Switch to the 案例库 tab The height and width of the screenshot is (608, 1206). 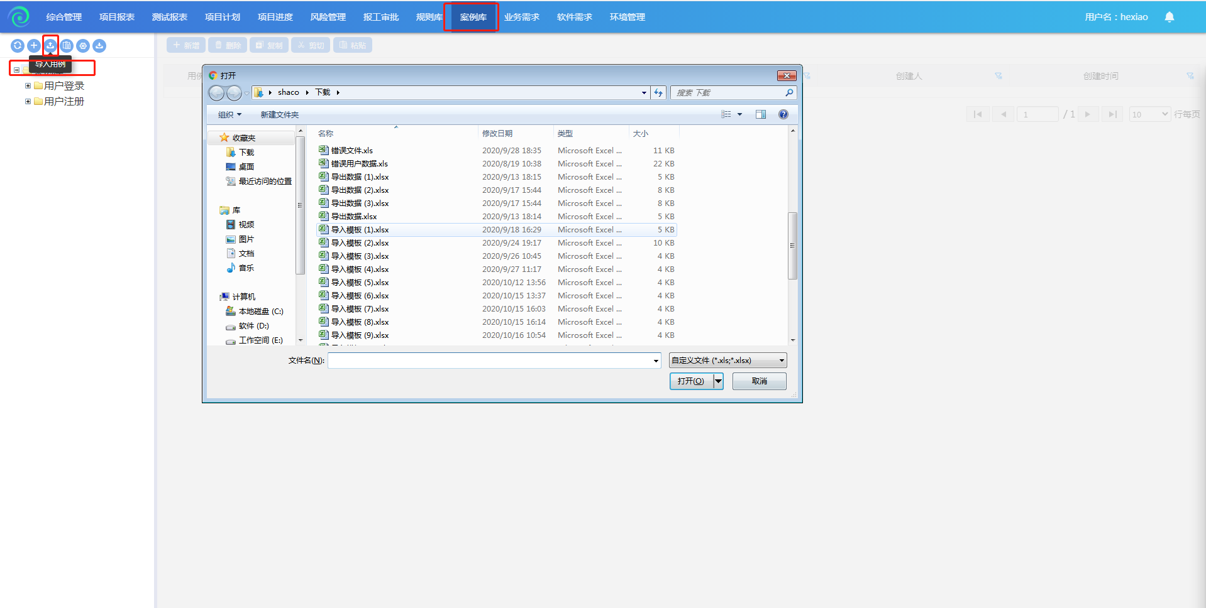tap(473, 17)
